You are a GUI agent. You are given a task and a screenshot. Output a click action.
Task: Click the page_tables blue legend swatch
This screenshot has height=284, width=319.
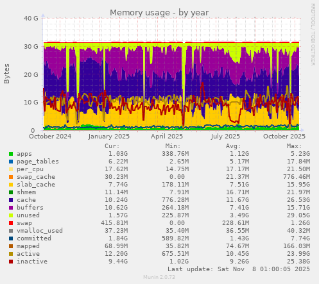point(11,162)
